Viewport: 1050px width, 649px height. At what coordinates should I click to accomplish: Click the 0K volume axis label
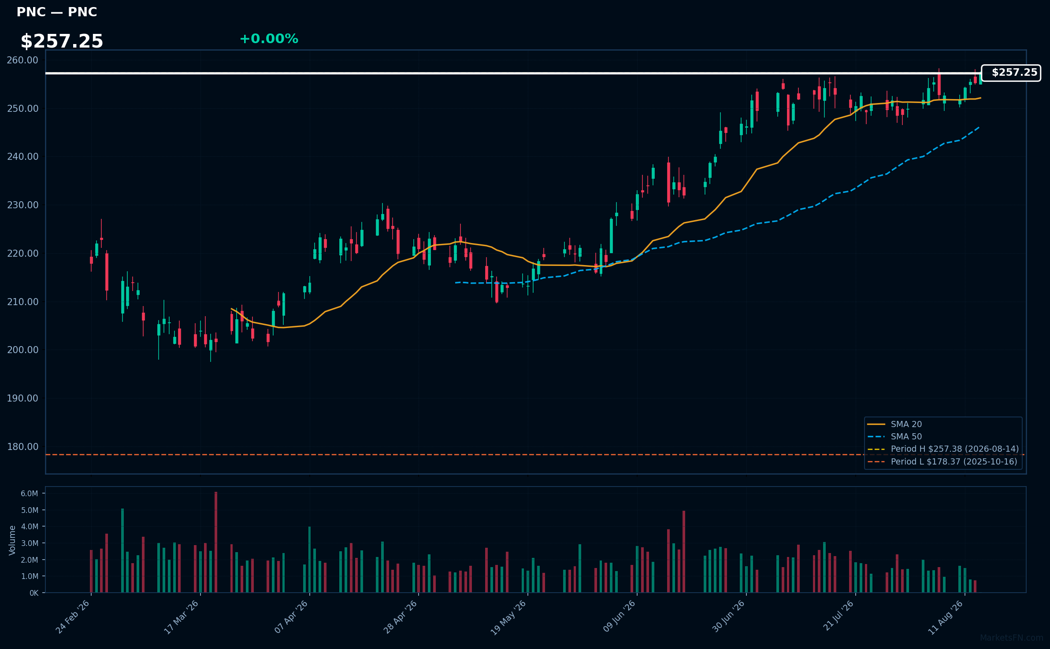tap(34, 593)
